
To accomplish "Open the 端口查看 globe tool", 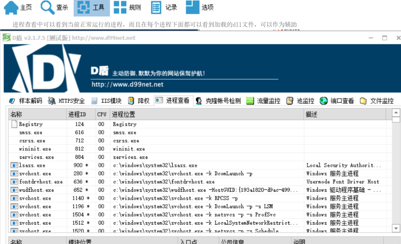I will 337,101.
